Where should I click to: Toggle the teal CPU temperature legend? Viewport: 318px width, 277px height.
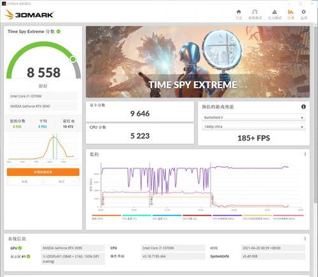[137, 217]
